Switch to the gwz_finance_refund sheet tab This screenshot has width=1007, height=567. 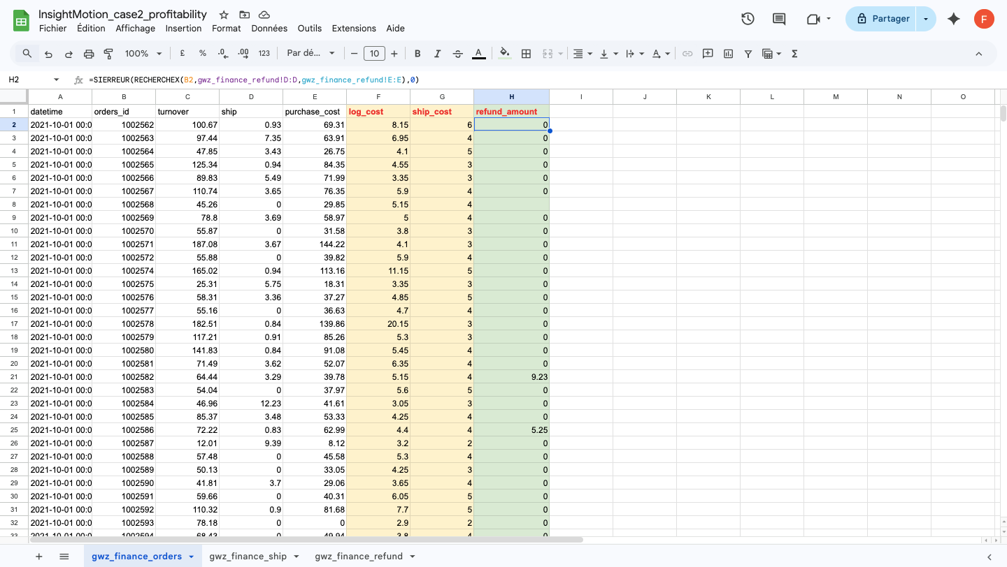[x=359, y=557]
